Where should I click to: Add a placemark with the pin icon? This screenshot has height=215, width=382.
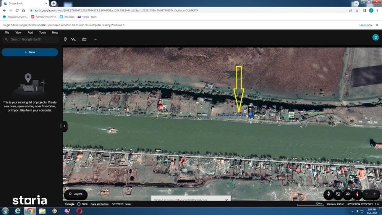point(65,39)
